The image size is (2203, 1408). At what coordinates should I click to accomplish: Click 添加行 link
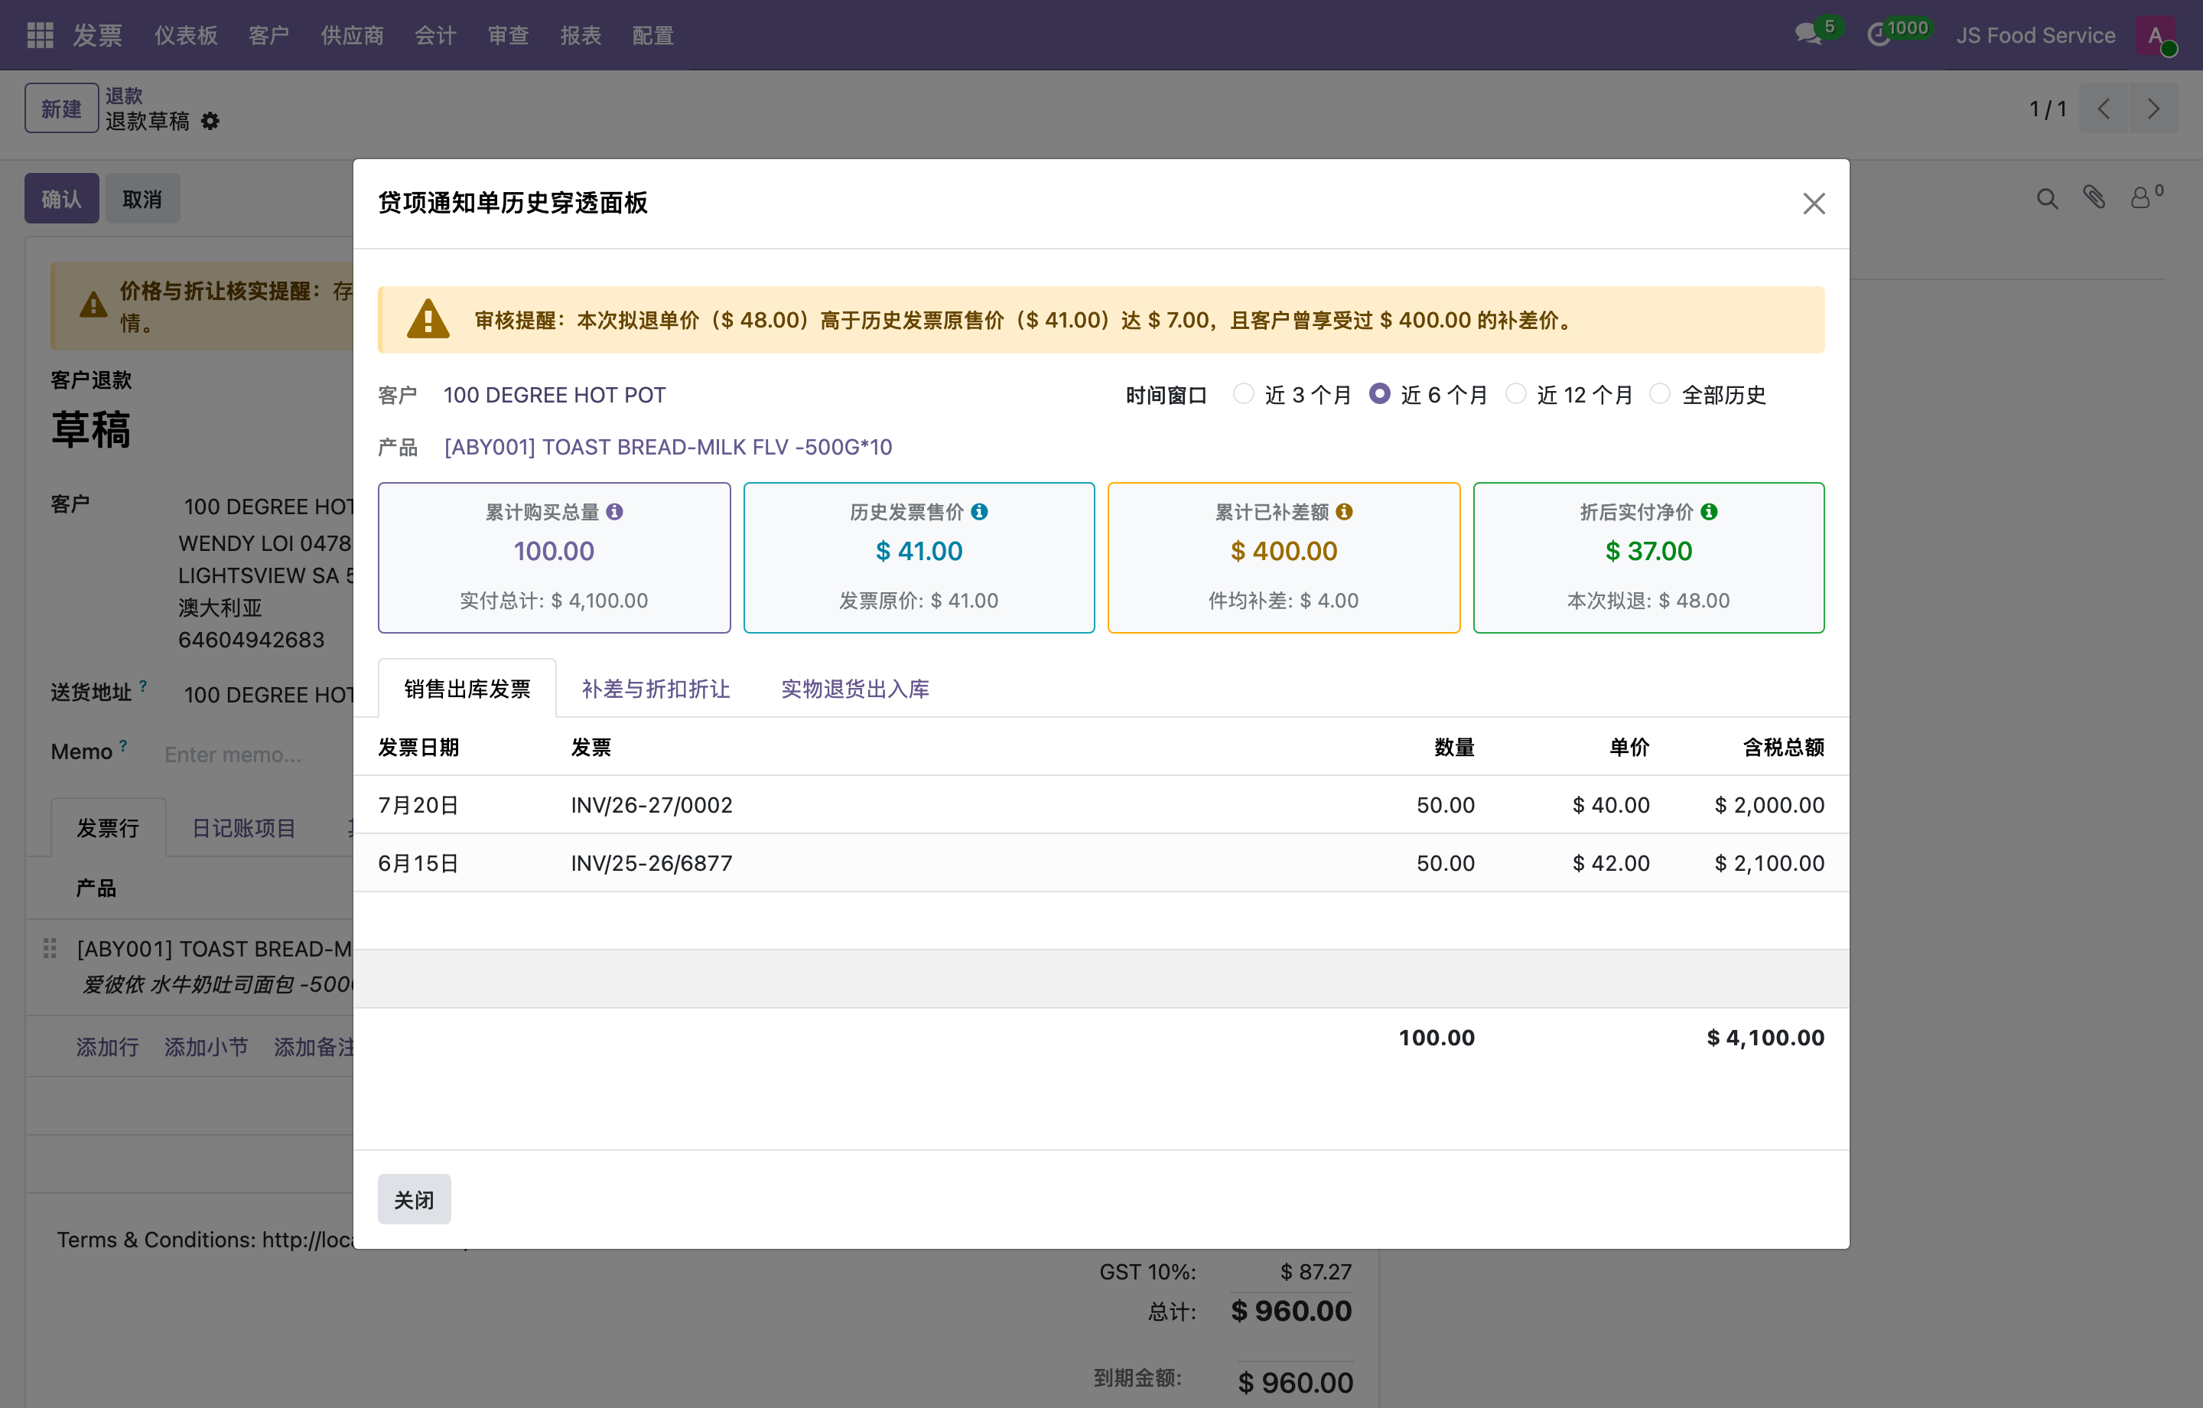click(107, 1046)
